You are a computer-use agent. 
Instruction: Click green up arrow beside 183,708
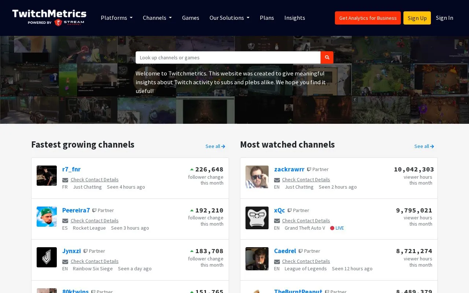coord(192,251)
